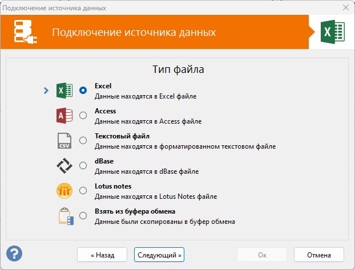The width and height of the screenshot is (355, 270).
Task: Select the Access radio button
Action: [83, 116]
